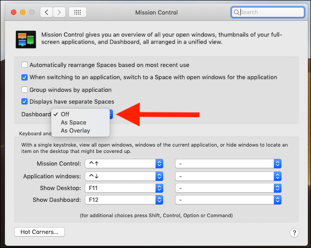The height and width of the screenshot is (248, 311).
Task: Go back with the left chevron button
Action: (46, 12)
